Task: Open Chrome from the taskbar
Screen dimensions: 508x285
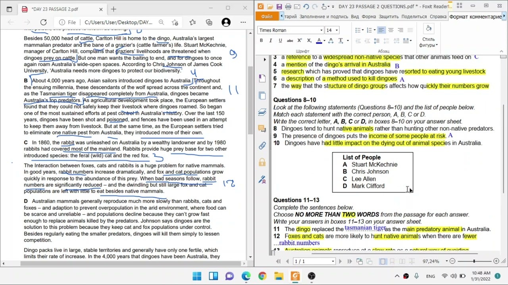Action: [262, 276]
